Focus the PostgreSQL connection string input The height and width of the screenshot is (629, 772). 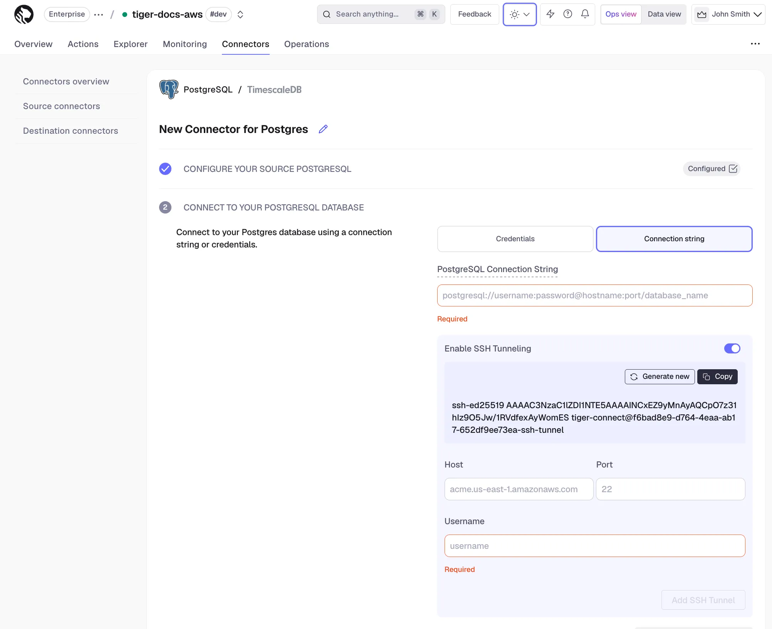[595, 296]
